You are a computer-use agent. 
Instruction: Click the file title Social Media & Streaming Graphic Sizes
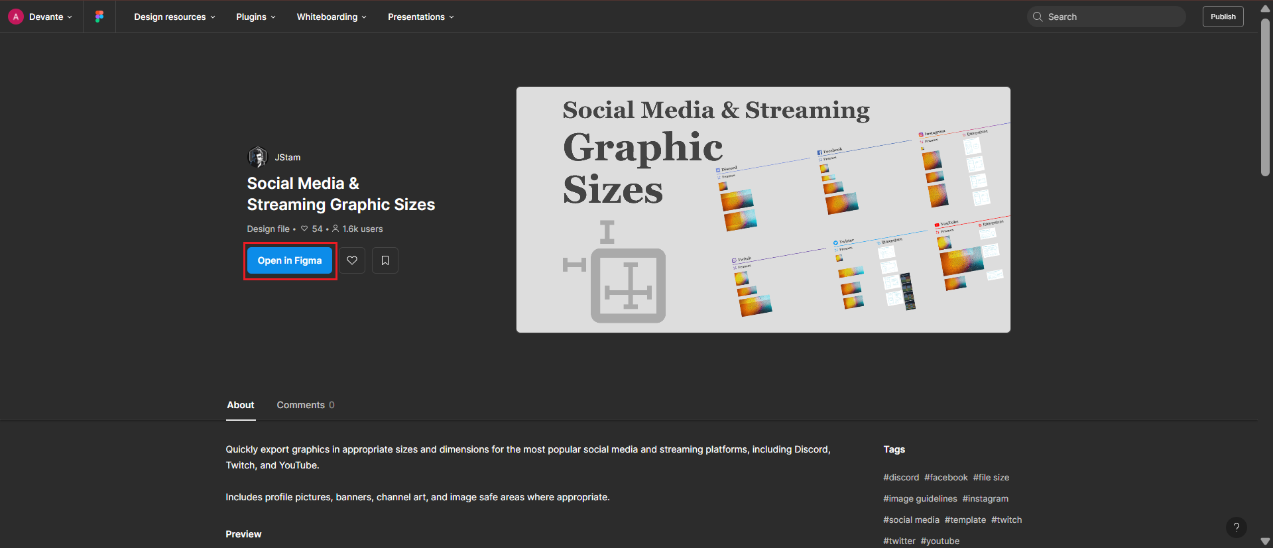(341, 193)
